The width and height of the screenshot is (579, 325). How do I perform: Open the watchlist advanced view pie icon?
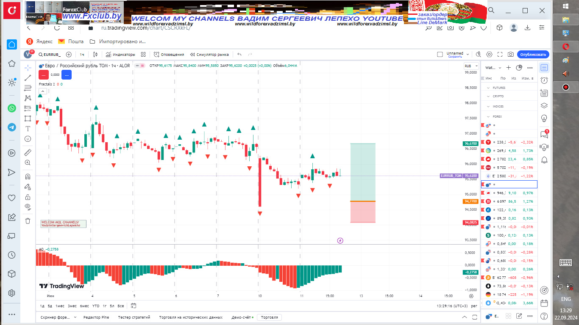point(519,68)
